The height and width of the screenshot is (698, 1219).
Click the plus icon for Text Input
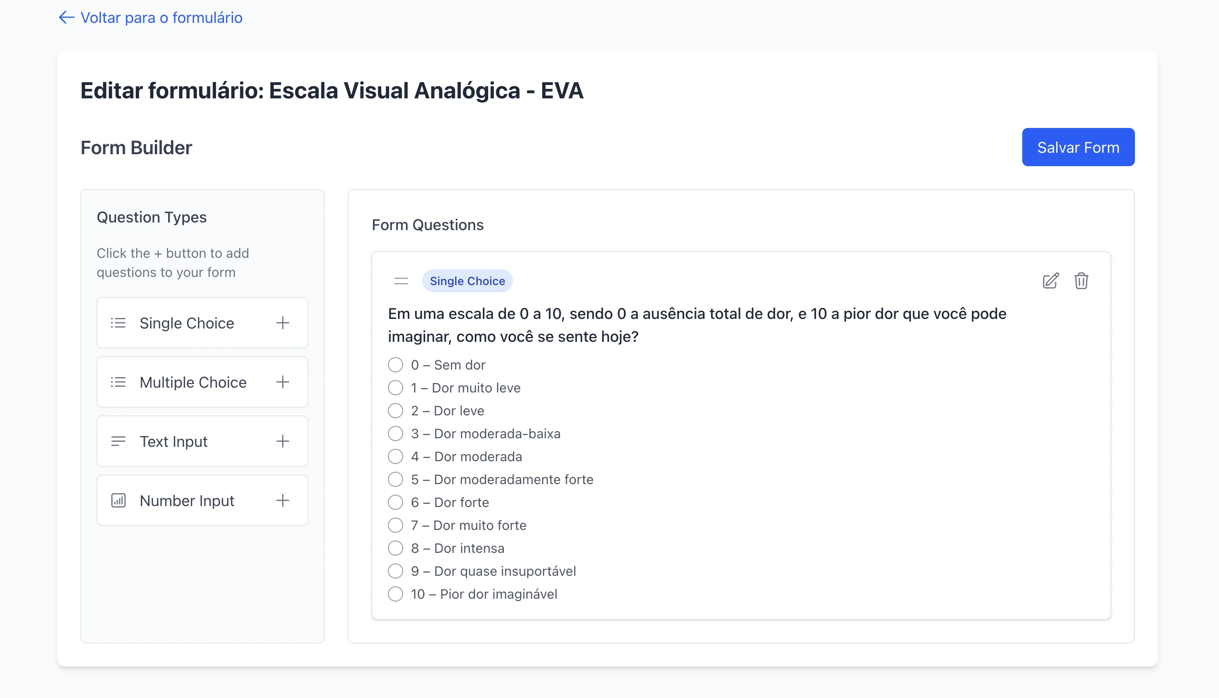(282, 441)
